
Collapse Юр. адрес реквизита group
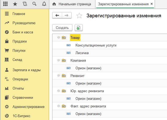pos(58,91)
